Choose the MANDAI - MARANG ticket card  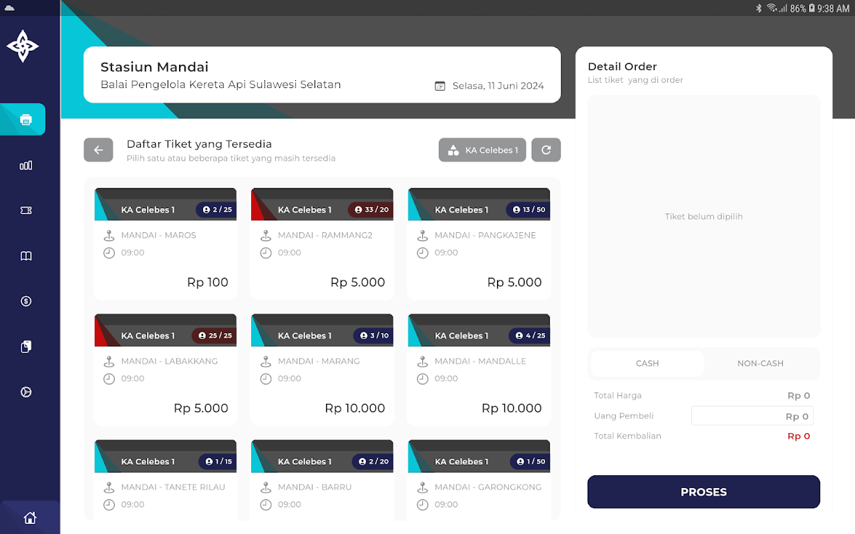322,370
